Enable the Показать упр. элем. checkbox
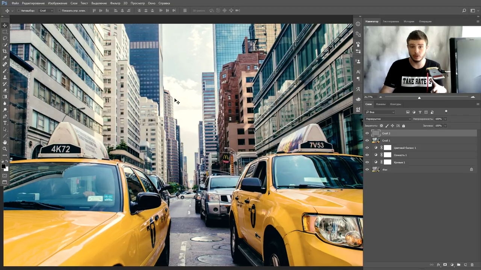 click(59, 10)
